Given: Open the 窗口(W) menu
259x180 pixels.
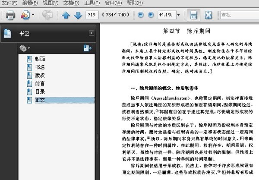Looking at the screenshot, I should click(x=113, y=3).
